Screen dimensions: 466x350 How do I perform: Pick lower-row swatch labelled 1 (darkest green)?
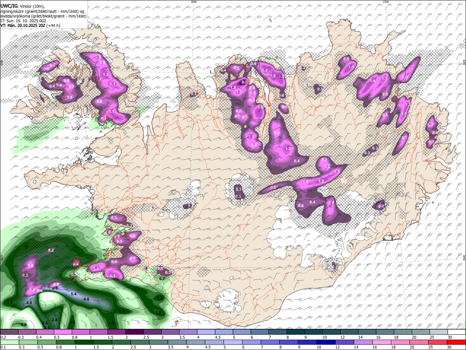84,342
